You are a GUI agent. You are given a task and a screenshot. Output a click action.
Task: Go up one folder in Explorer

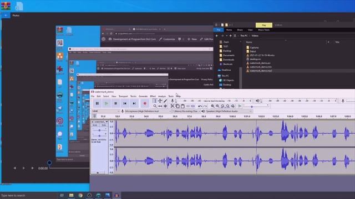pos(231,35)
